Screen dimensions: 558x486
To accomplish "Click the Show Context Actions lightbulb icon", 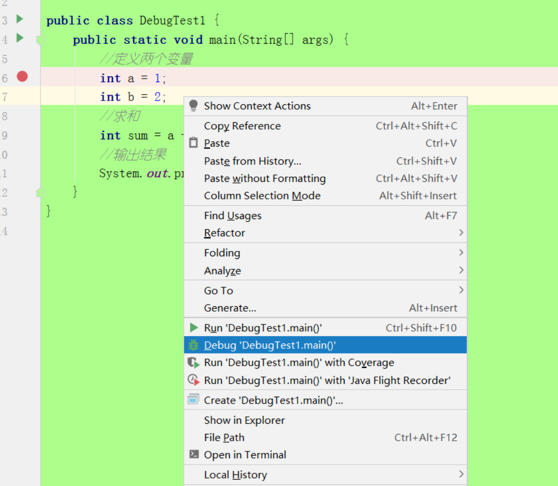I will pyautogui.click(x=193, y=105).
